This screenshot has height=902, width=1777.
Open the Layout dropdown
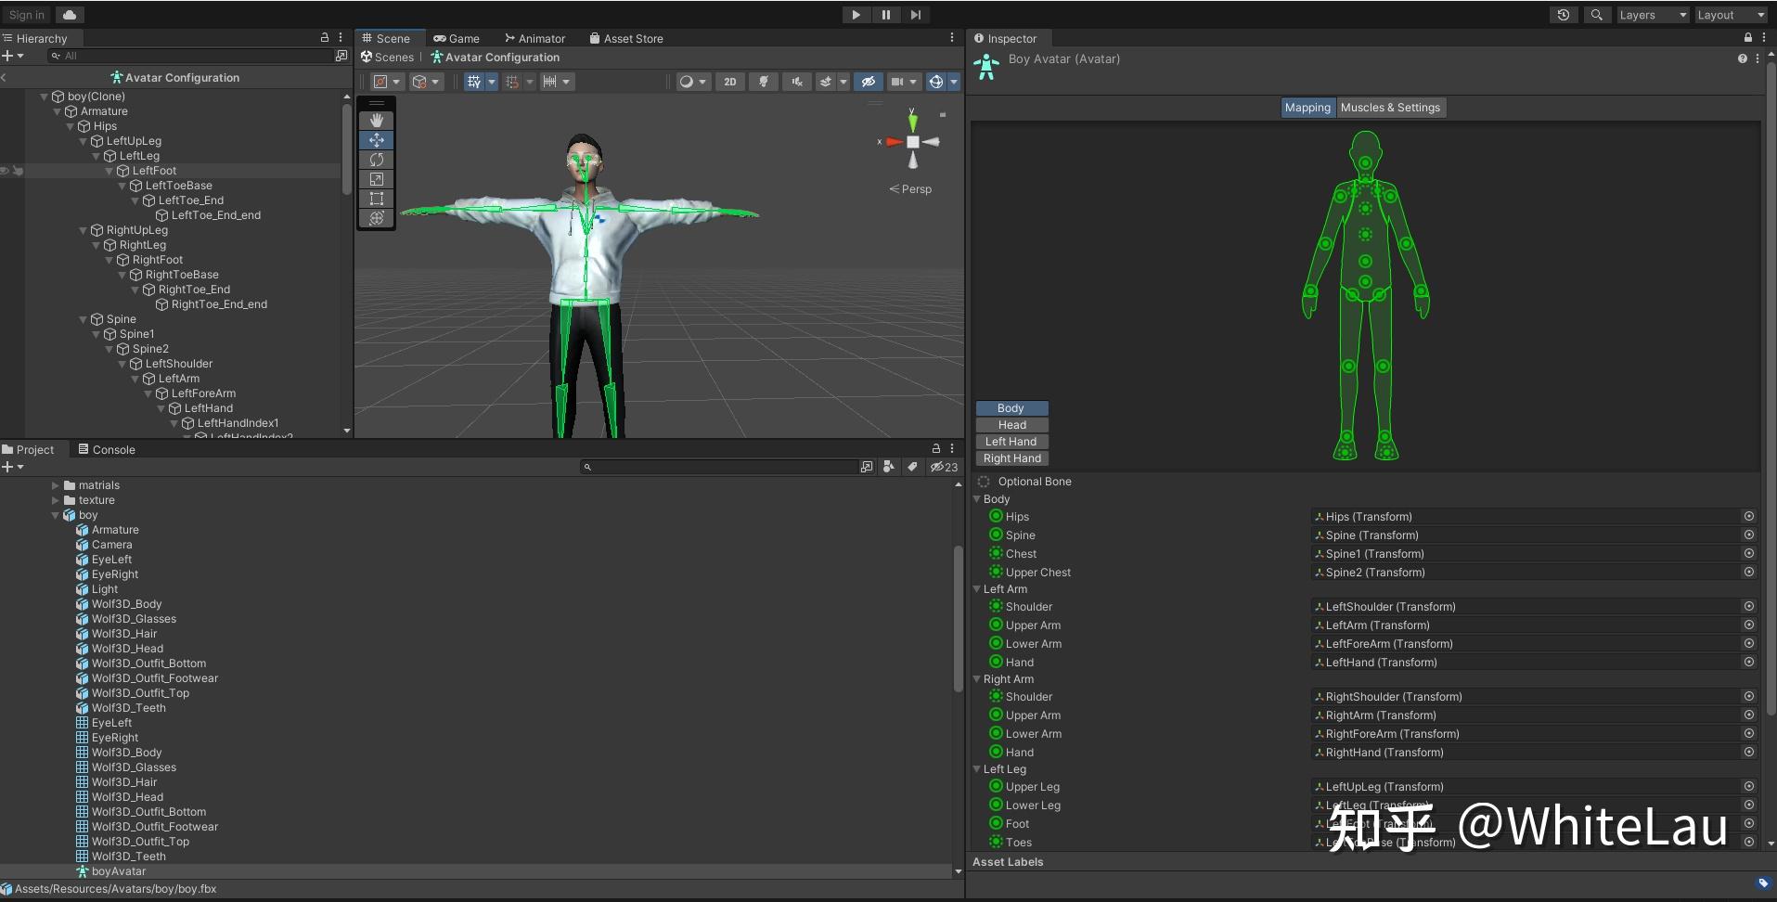point(1731,15)
